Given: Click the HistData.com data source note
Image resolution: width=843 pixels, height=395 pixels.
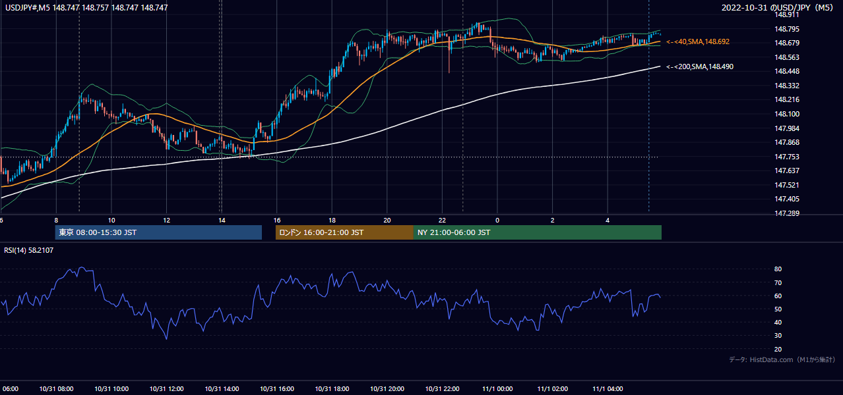Looking at the screenshot, I should coord(782,359).
